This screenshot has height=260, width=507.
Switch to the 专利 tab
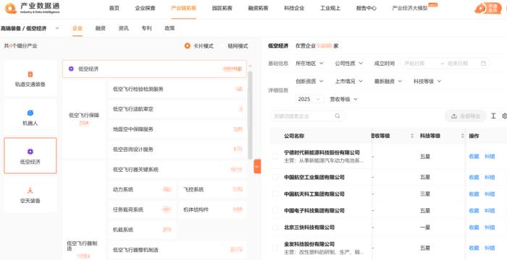coord(146,28)
